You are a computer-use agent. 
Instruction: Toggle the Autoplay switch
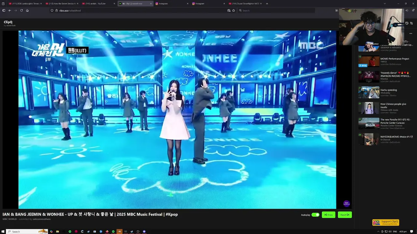point(315,215)
